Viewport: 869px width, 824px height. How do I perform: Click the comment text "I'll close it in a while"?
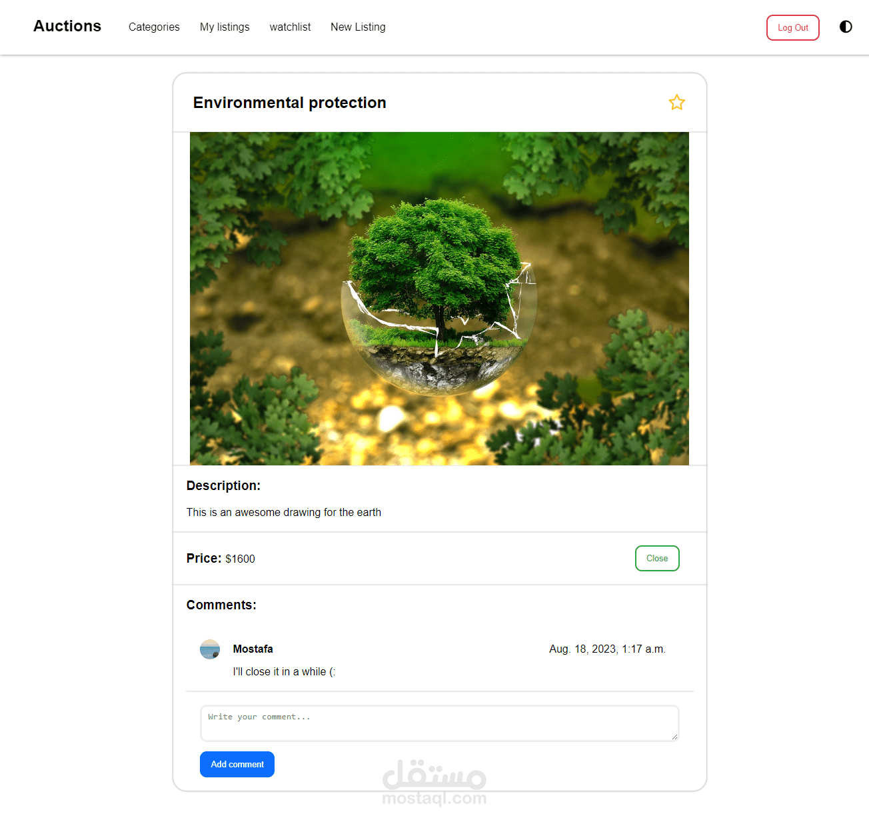tap(284, 671)
